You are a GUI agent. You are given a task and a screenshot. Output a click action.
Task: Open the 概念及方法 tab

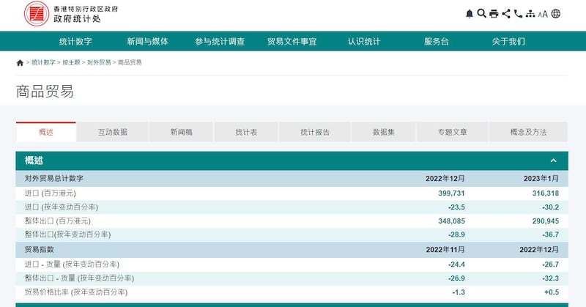pos(528,132)
